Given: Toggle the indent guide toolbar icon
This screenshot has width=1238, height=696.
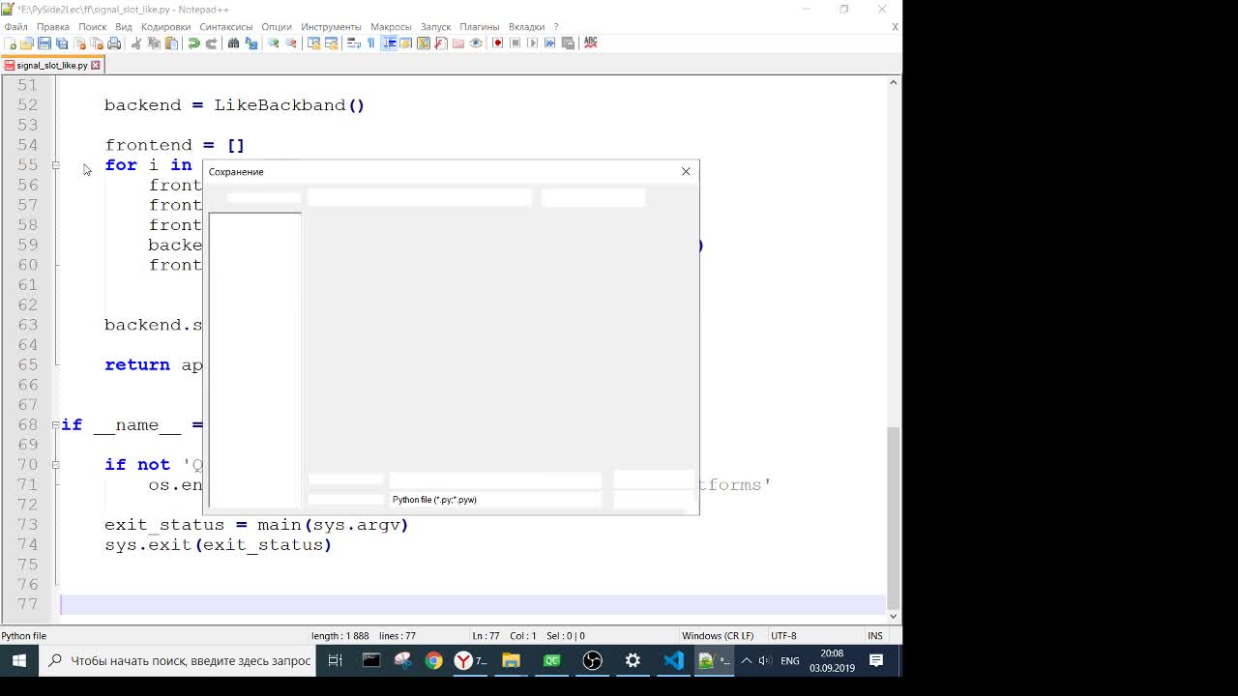Looking at the screenshot, I should coord(389,43).
